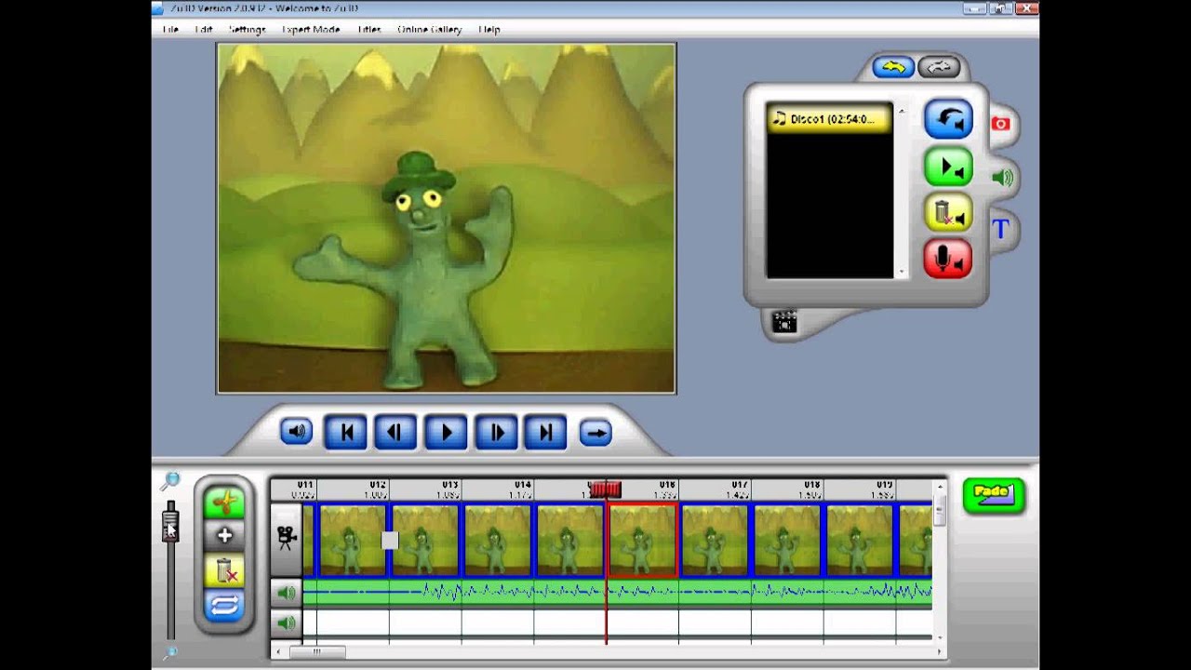The height and width of the screenshot is (670, 1191).
Task: Select frame 018 thumbnail in timeline
Action: (788, 540)
